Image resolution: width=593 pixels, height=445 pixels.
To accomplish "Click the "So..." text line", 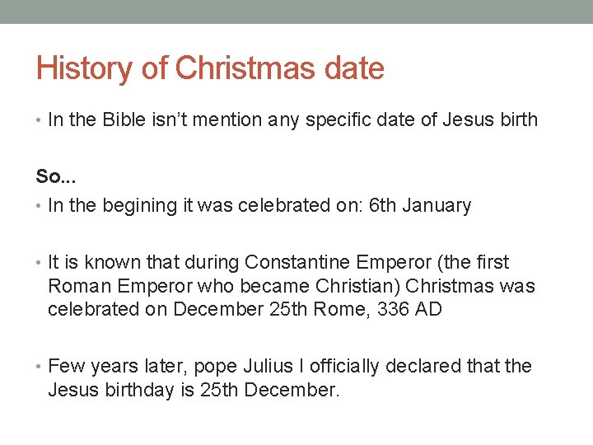I will pyautogui.click(x=56, y=176).
